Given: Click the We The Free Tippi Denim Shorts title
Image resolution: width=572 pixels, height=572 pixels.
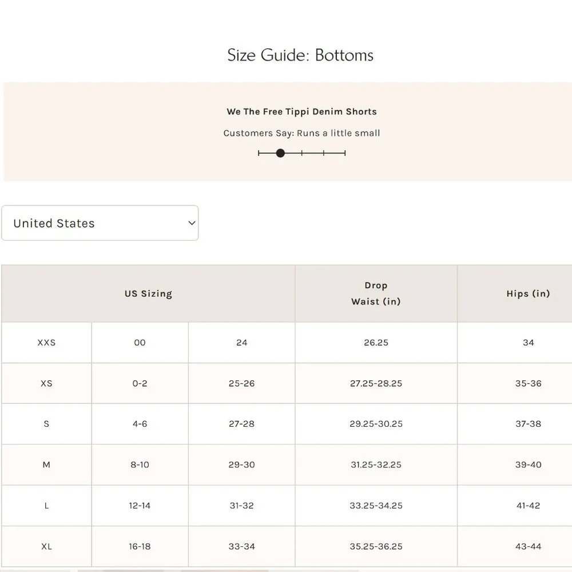Looking at the screenshot, I should pyautogui.click(x=301, y=112).
